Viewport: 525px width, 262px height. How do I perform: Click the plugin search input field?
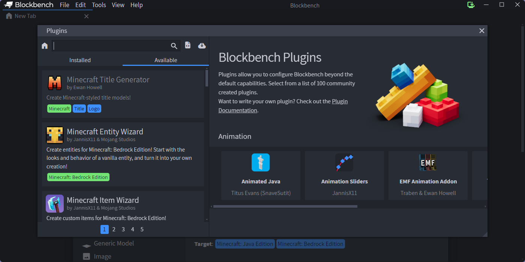pos(111,46)
